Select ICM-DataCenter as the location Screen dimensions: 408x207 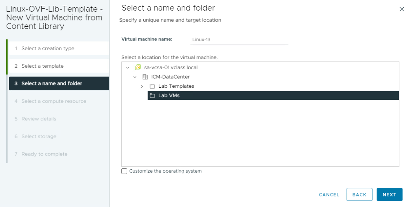(x=170, y=77)
